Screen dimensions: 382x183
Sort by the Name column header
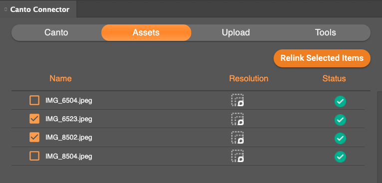click(x=60, y=79)
